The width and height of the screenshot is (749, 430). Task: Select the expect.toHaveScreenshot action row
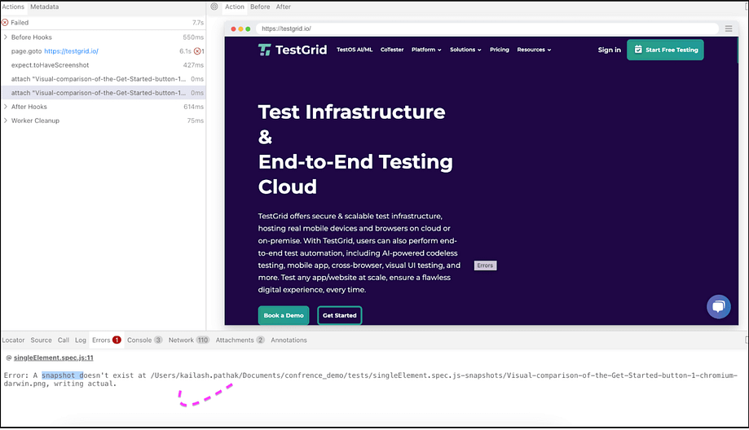point(104,65)
